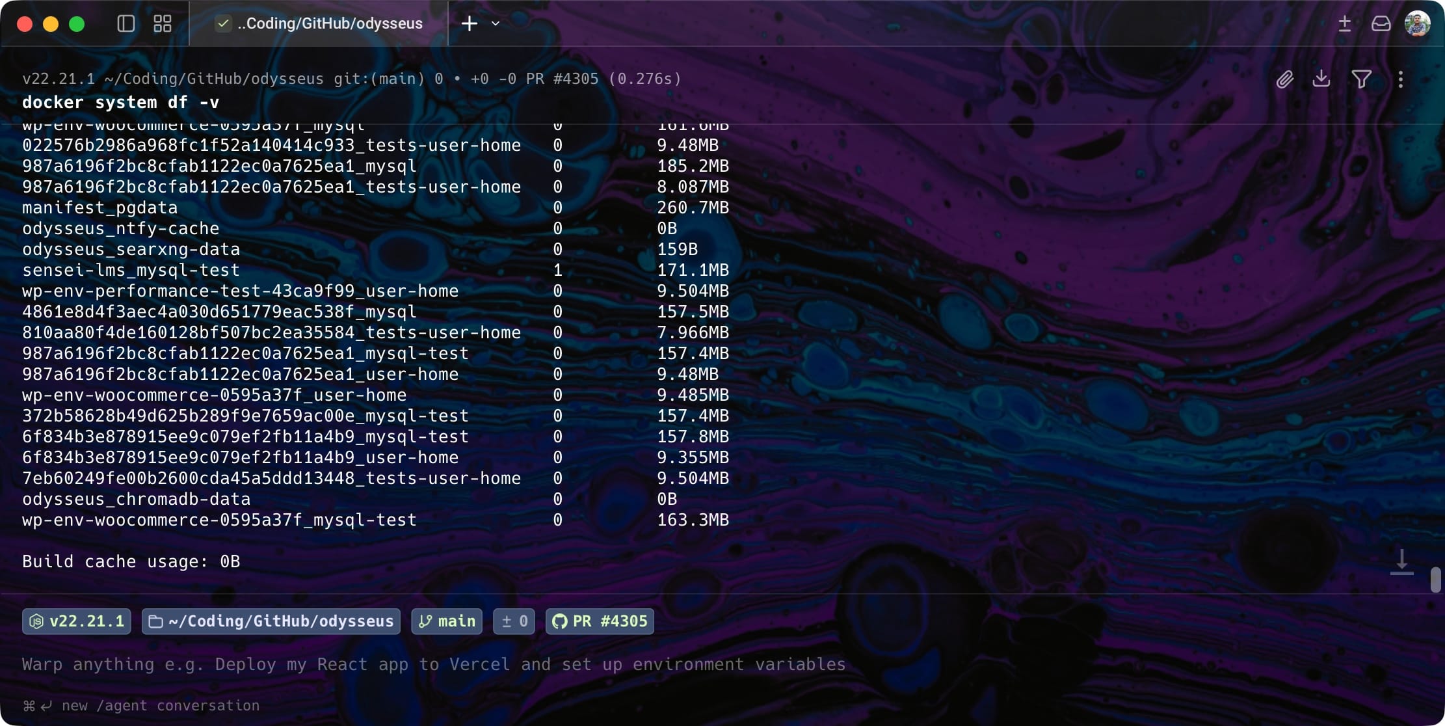Select the wp-env-performance-test-43ca9f99_user-home volume name

pos(241,291)
